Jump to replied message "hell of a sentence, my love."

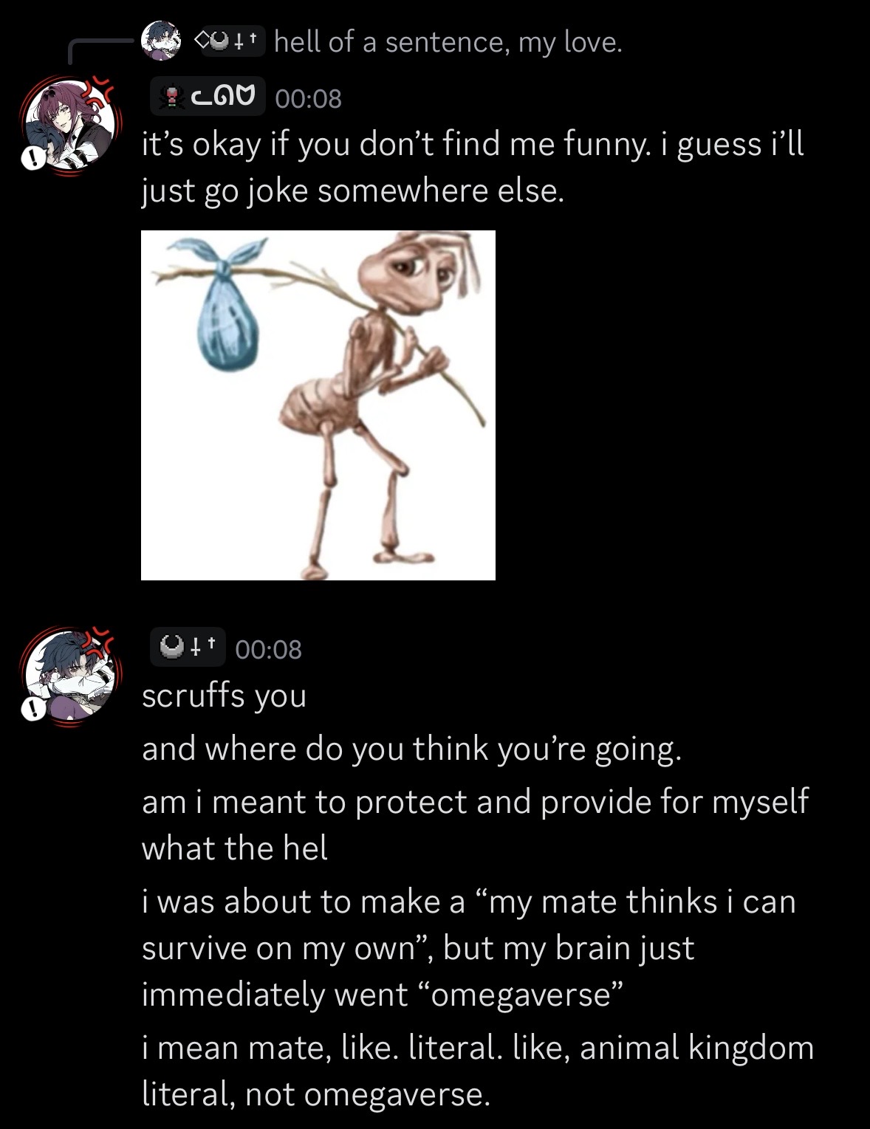(x=448, y=42)
